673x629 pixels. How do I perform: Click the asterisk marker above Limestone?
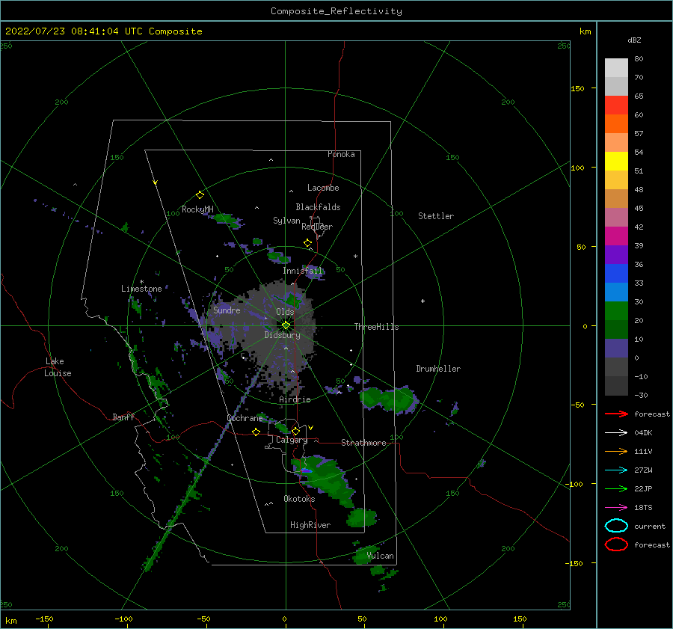pyautogui.click(x=141, y=282)
